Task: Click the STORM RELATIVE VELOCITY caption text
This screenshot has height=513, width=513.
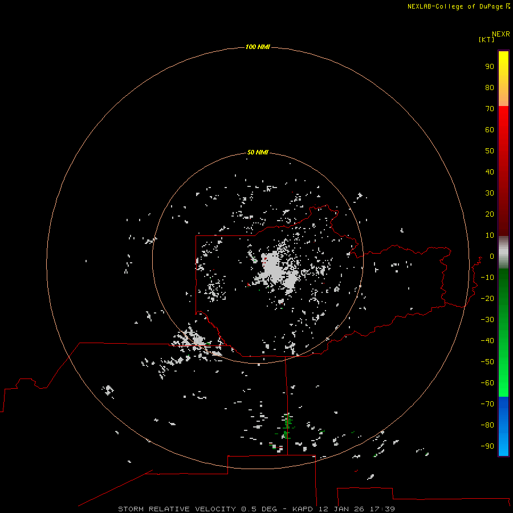Action: coord(177,509)
